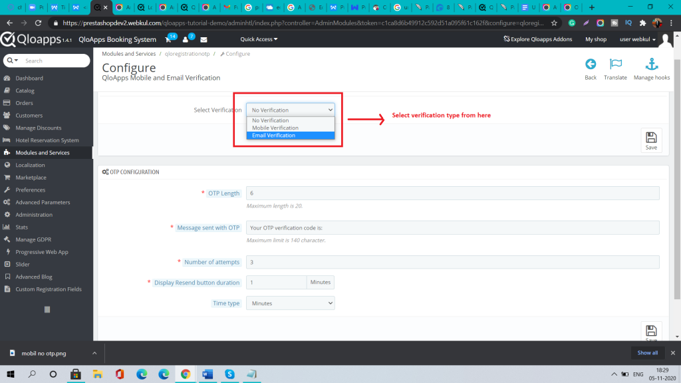
Task: Reload the page in browser
Action: (x=38, y=23)
